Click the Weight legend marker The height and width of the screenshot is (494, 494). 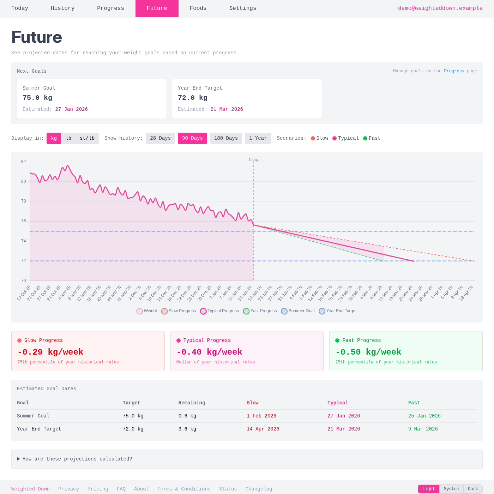139,311
